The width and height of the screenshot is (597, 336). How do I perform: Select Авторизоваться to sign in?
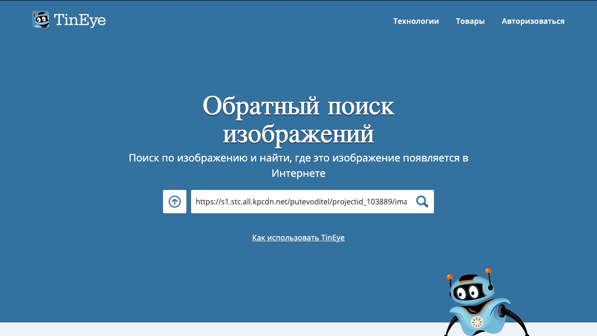(533, 21)
